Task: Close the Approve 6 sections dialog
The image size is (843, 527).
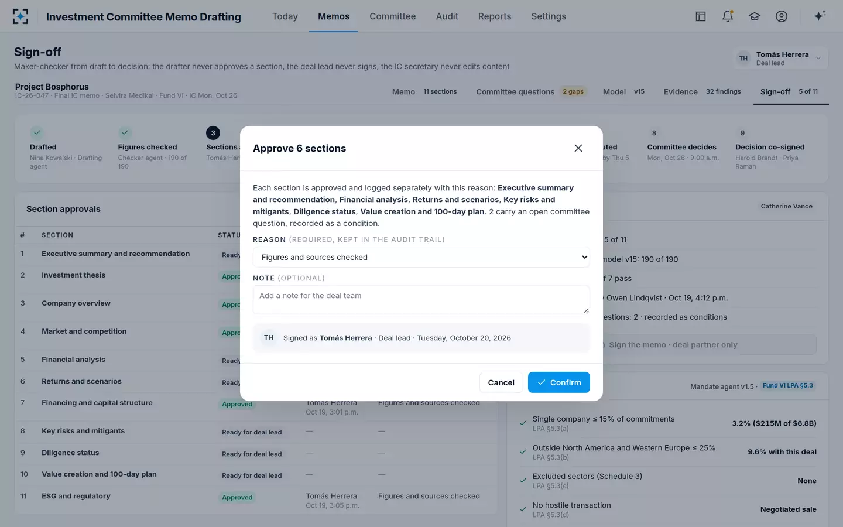Action: [x=578, y=148]
